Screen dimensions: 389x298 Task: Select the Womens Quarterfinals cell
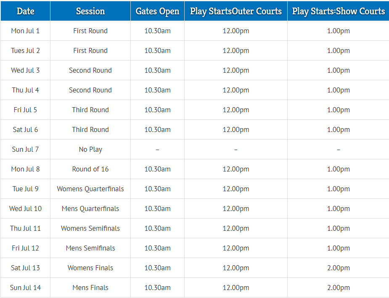tap(90, 189)
